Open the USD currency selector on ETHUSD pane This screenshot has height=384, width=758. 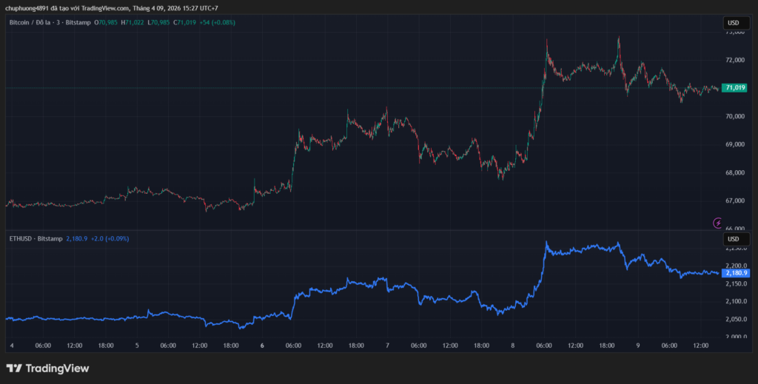coord(734,240)
